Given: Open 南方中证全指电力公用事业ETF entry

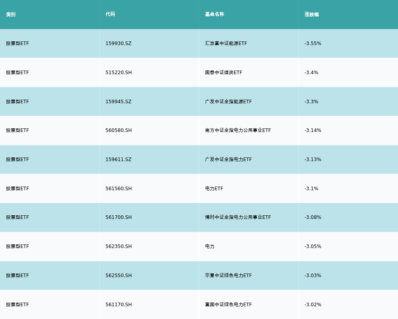Looking at the screenshot, I should click(238, 130).
